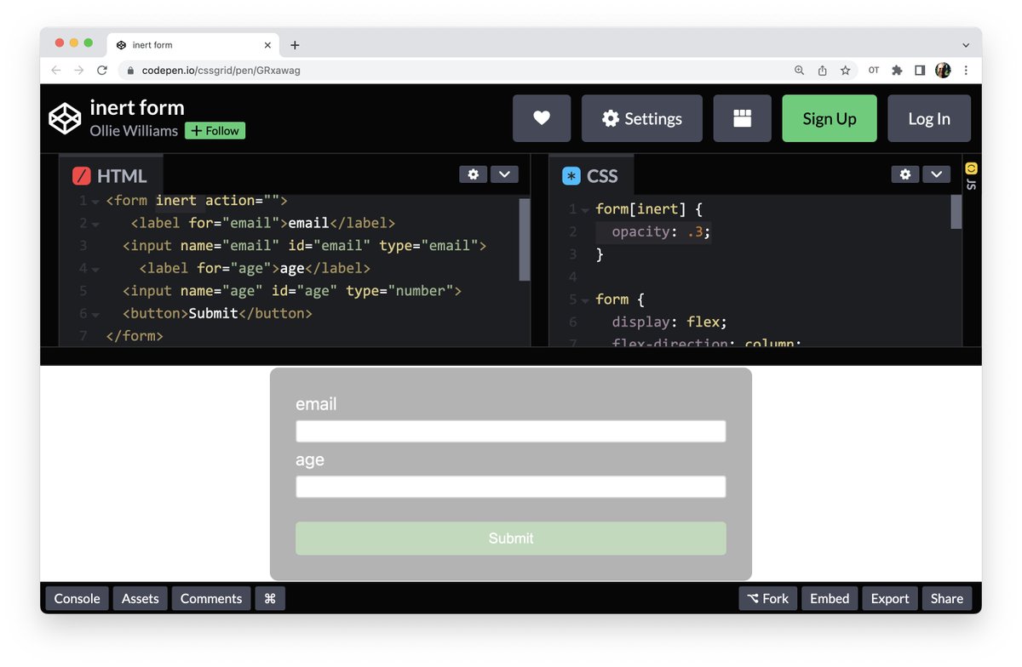Screen dimensions: 1022x667
Task: Open the collapsed JS editor panel
Action: point(971,176)
